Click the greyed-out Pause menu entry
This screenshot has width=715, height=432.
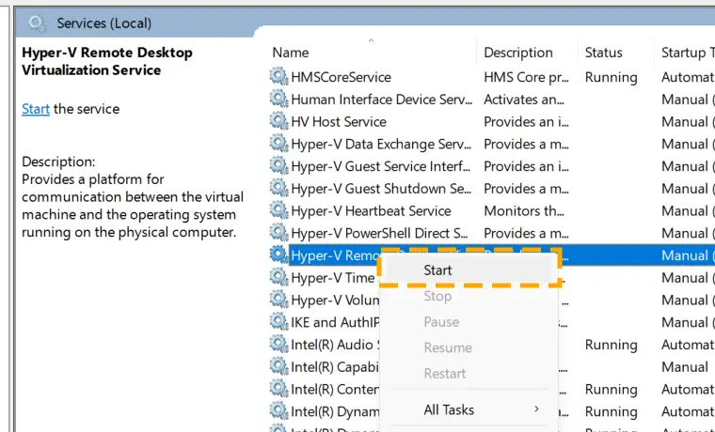(x=469, y=322)
